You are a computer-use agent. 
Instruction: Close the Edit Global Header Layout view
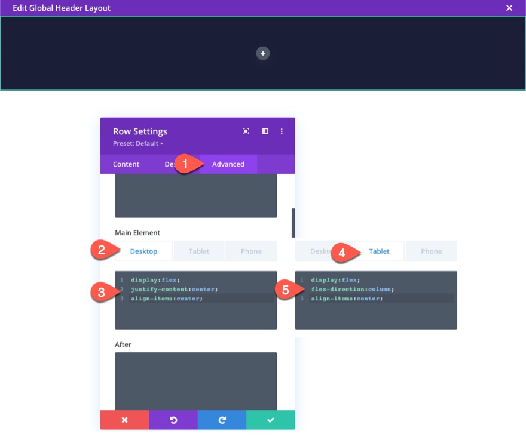[x=509, y=8]
